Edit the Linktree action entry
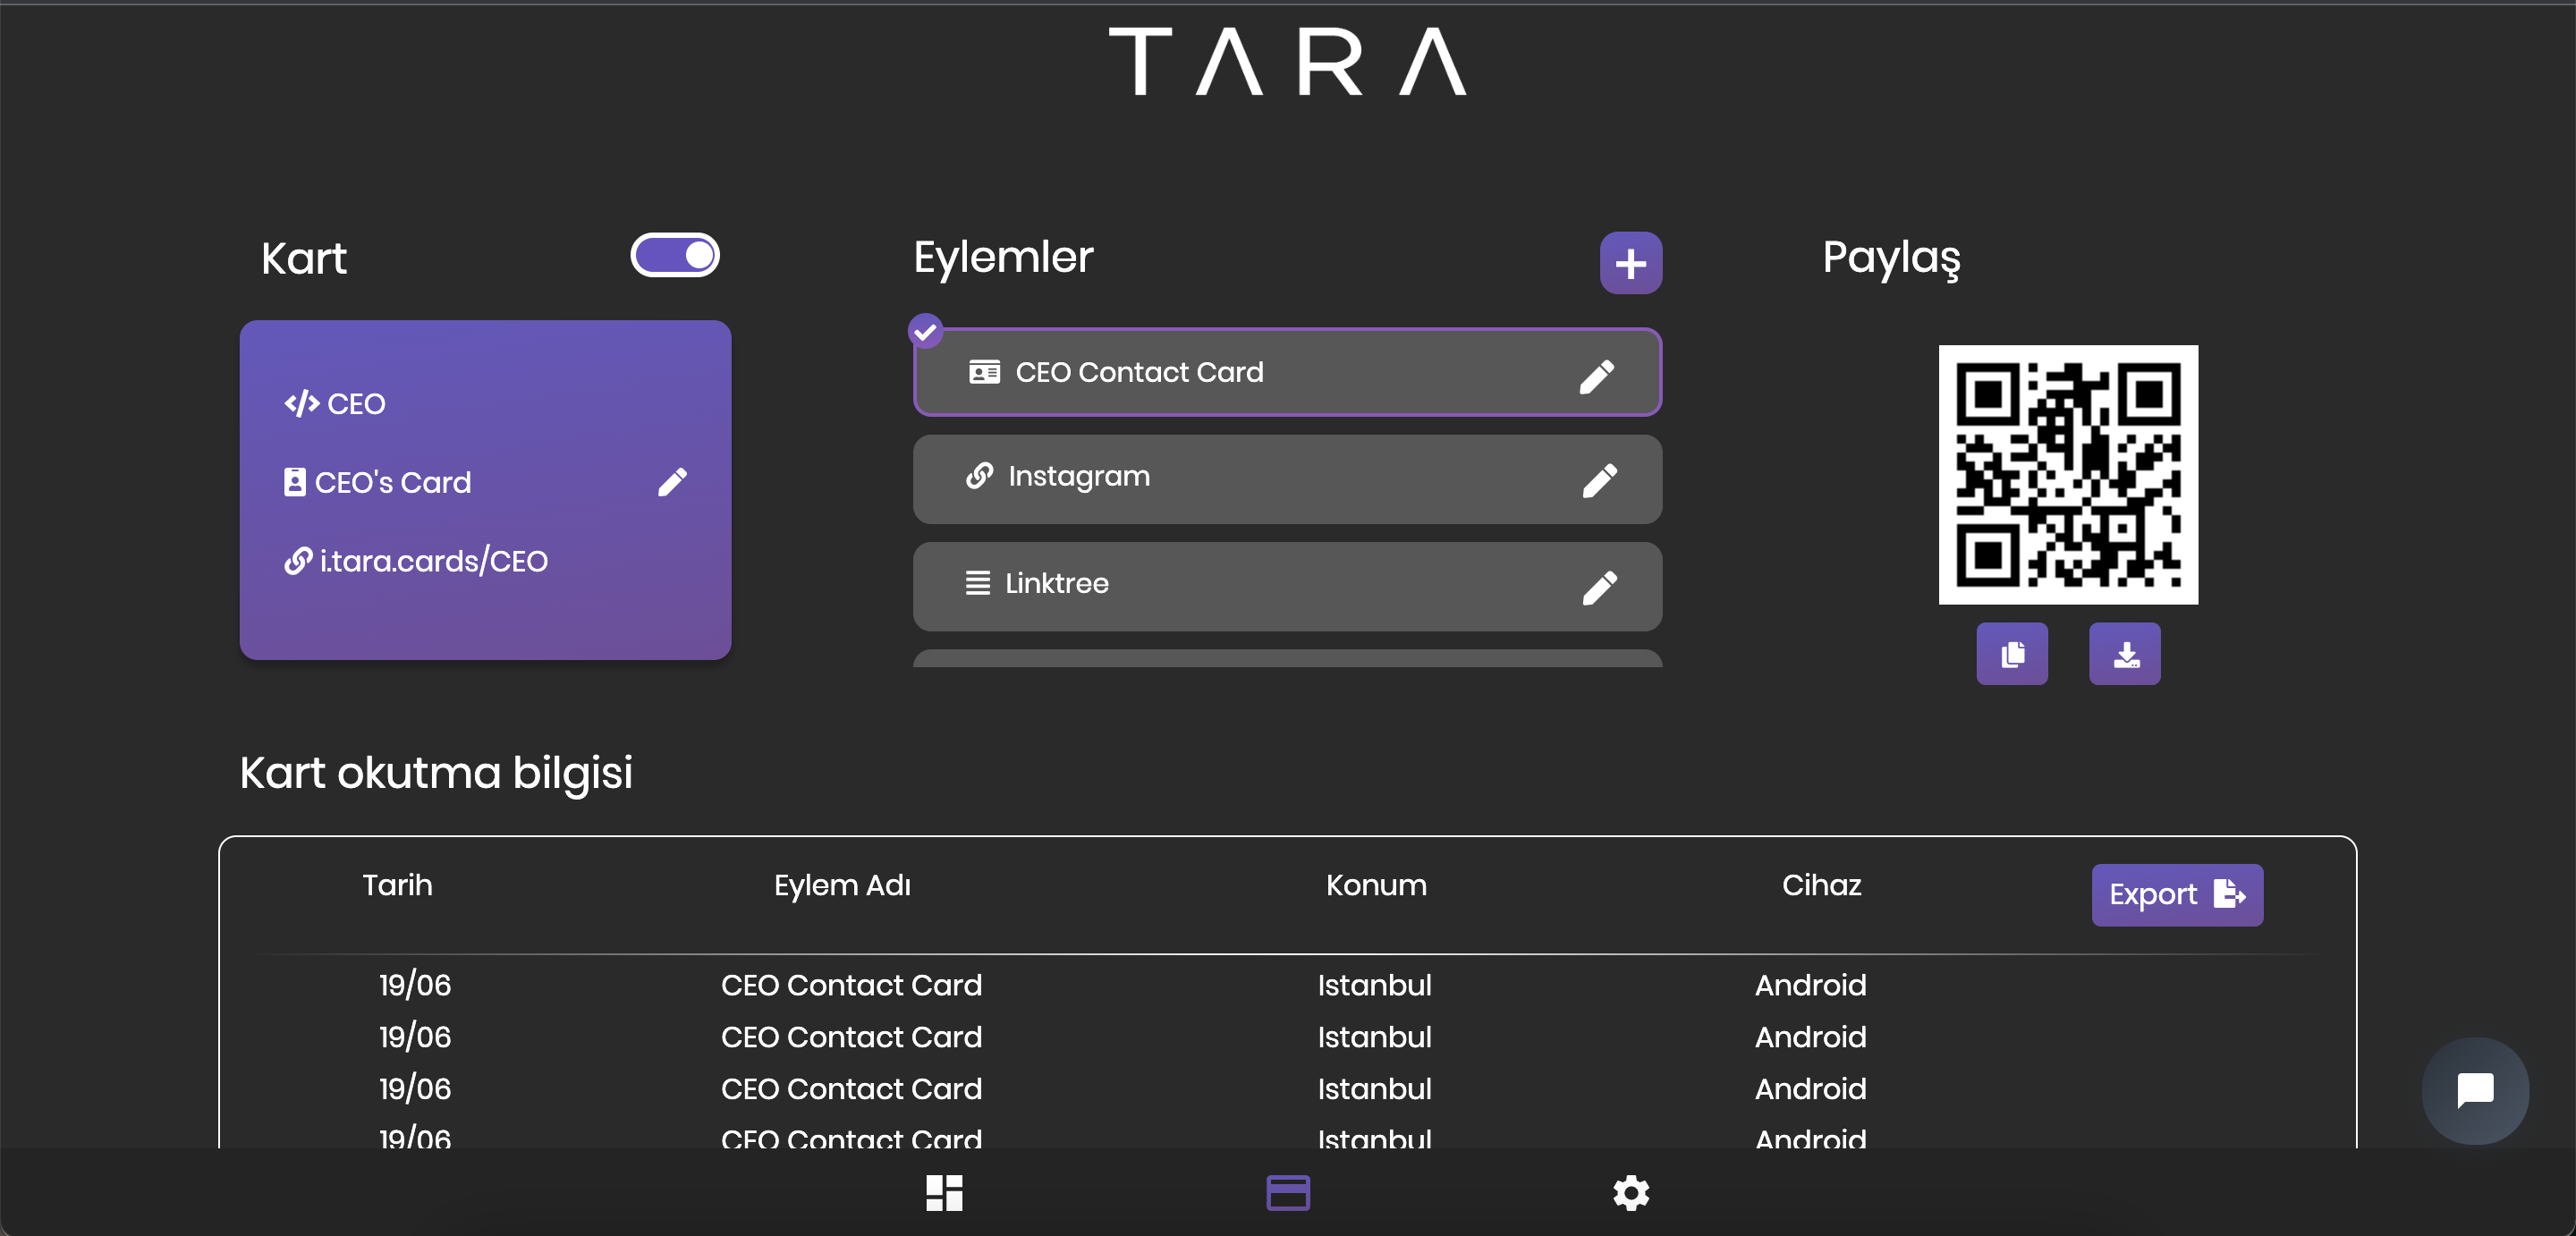Viewport: 2576px width, 1236px height. tap(1599, 587)
